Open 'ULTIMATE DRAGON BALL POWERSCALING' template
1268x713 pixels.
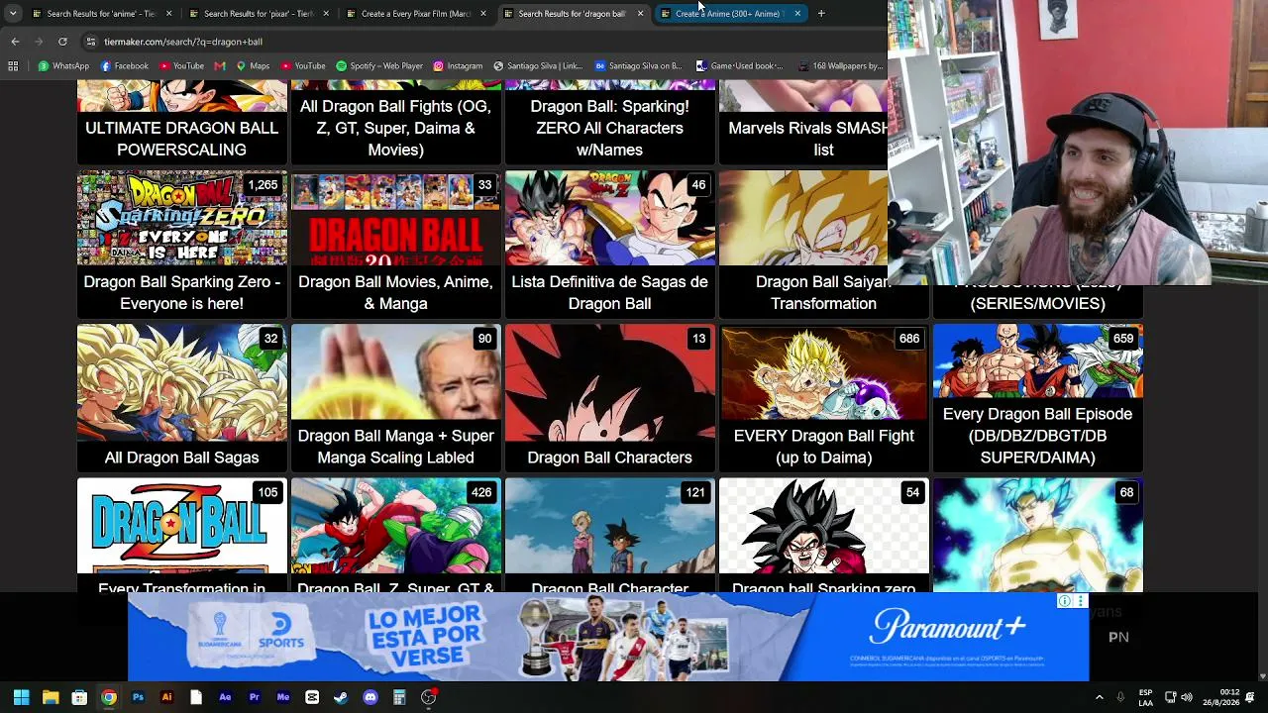pyautogui.click(x=182, y=123)
